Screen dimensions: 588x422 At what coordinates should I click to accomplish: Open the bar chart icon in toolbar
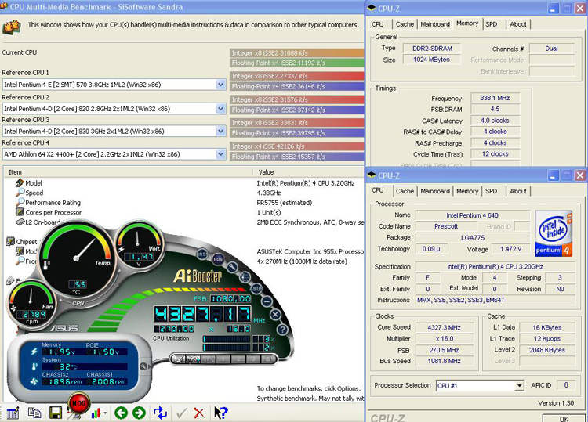coord(96,413)
